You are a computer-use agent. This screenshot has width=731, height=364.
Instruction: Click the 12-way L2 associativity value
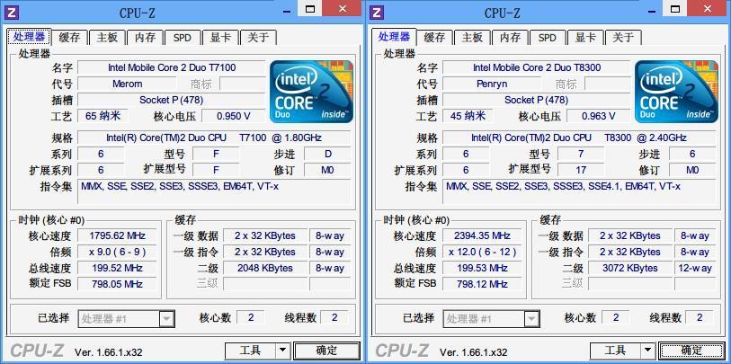(696, 268)
